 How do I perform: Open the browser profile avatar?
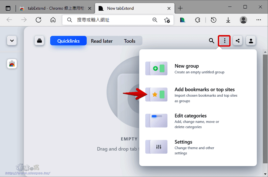coord(243,20)
